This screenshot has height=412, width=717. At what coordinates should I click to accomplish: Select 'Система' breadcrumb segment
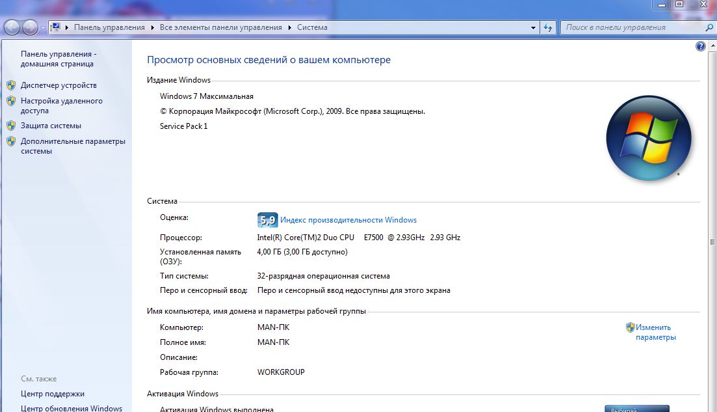(312, 27)
